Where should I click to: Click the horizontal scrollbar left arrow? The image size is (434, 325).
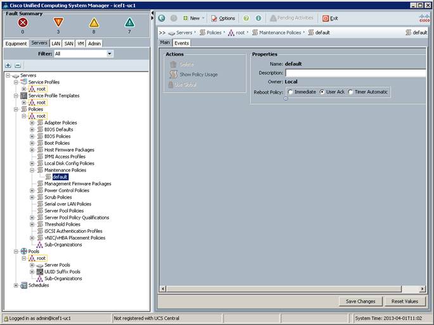coord(163,289)
